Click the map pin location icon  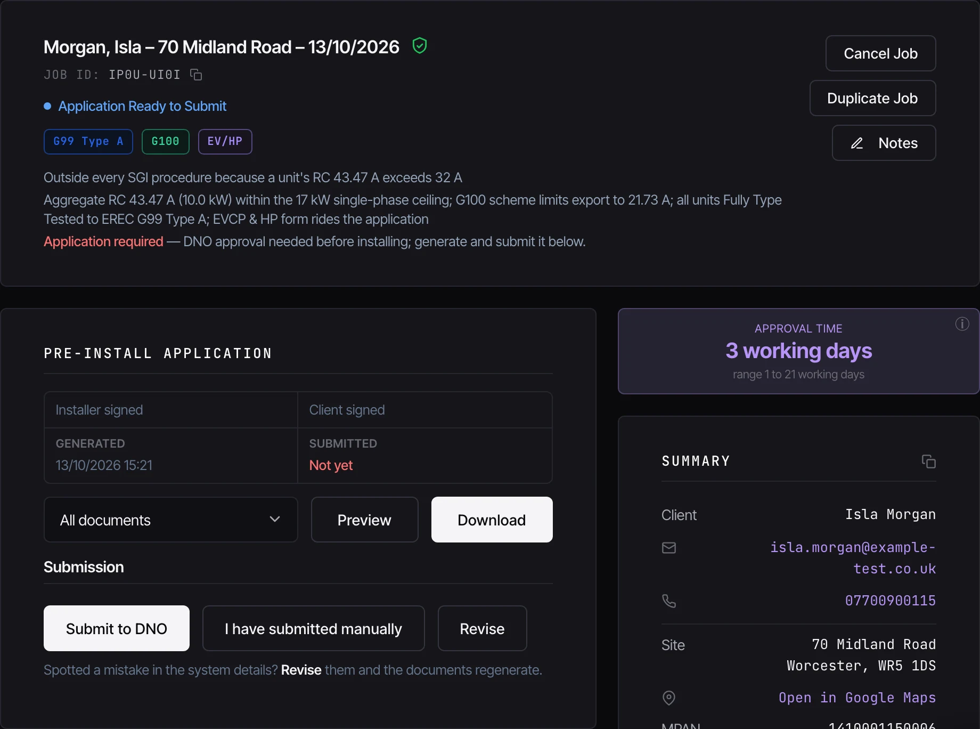click(669, 698)
